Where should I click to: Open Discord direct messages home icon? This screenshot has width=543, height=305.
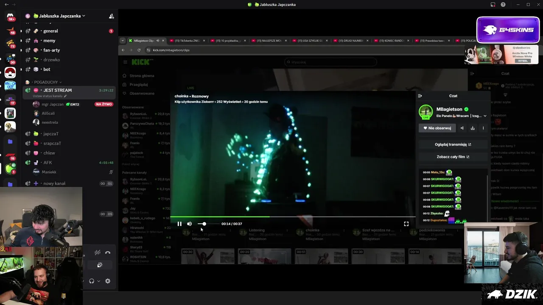(10, 16)
